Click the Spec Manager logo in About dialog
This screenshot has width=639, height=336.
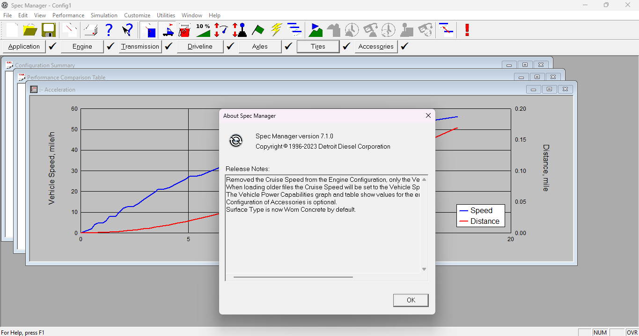236,141
